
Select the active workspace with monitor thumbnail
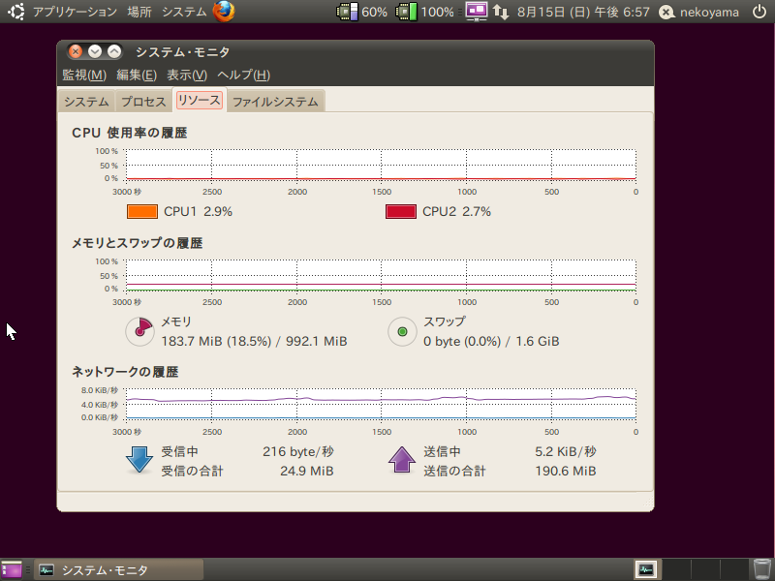tap(646, 570)
